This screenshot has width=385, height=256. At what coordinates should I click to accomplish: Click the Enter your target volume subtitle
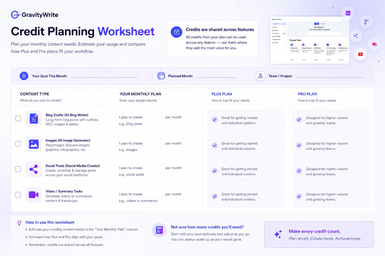138,100
